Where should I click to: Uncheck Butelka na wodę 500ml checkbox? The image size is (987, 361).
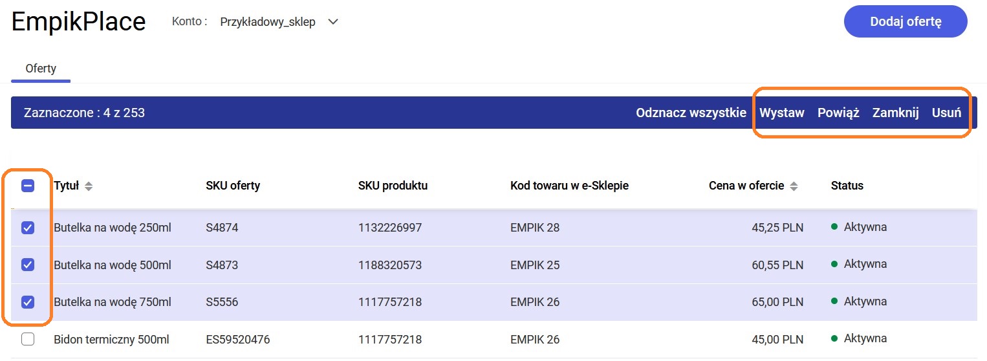pos(28,265)
